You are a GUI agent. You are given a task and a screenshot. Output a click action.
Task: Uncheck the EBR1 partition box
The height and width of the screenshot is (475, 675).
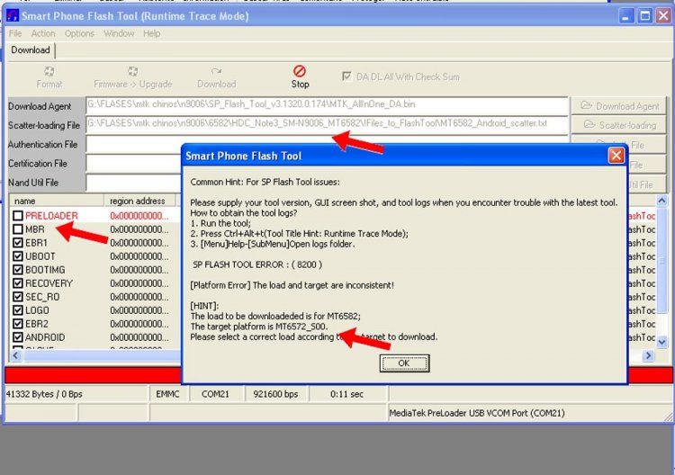pos(18,243)
